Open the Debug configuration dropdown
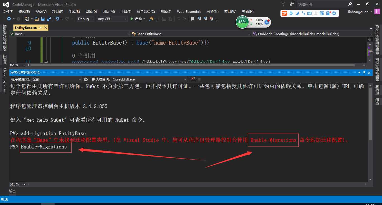The width and height of the screenshot is (382, 205). tap(85, 19)
